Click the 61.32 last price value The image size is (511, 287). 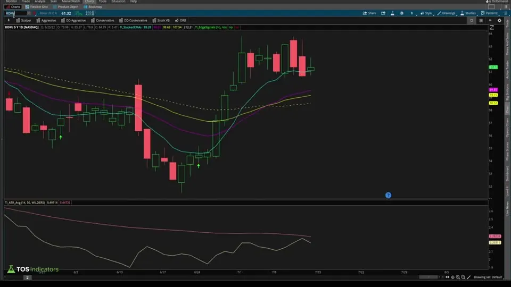[66, 13]
